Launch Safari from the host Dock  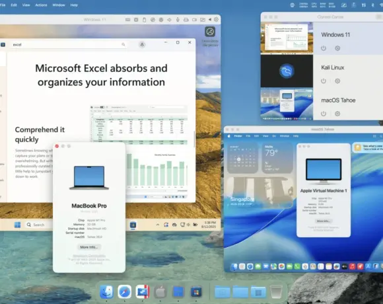coord(125,291)
